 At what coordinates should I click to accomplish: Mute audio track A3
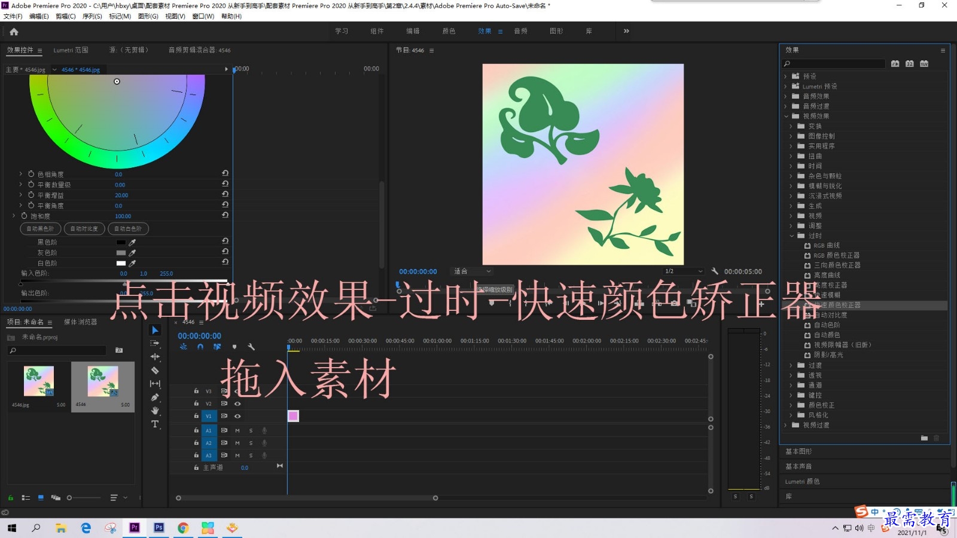point(237,456)
